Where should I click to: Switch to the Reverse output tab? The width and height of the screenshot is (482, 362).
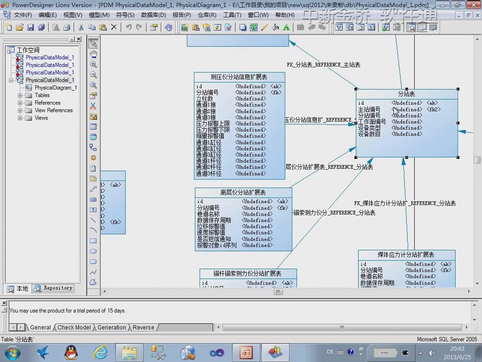(x=144, y=328)
